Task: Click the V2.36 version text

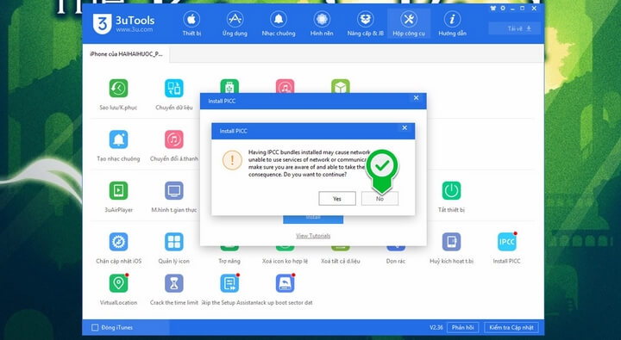Action: click(x=436, y=327)
